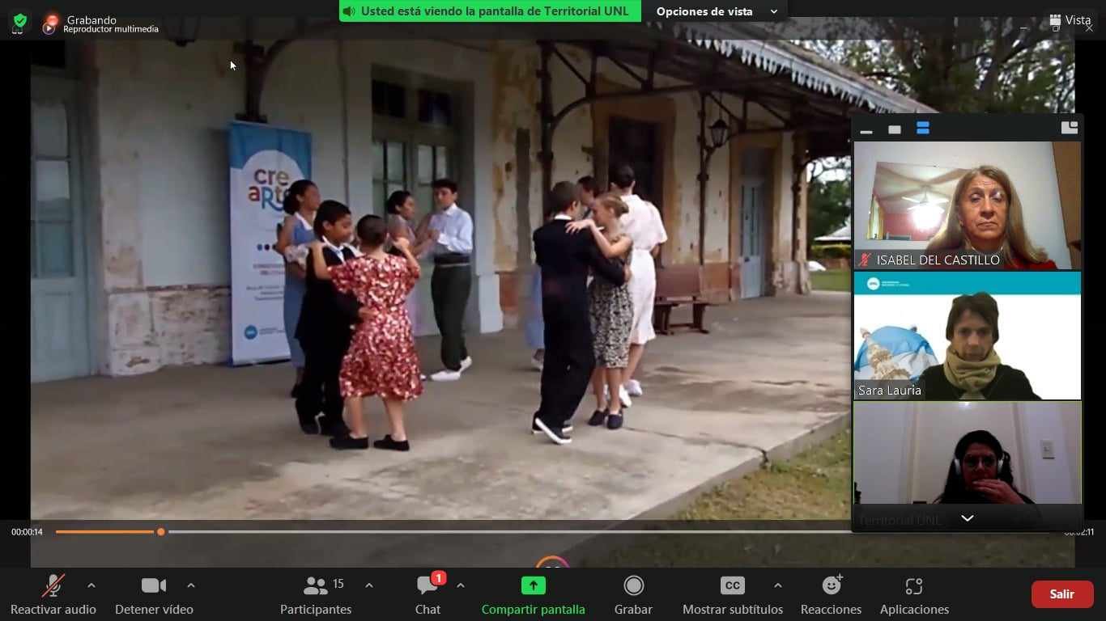Expand the chevron below participant thumbnails
Screen dimensions: 1106x621
click(x=967, y=518)
